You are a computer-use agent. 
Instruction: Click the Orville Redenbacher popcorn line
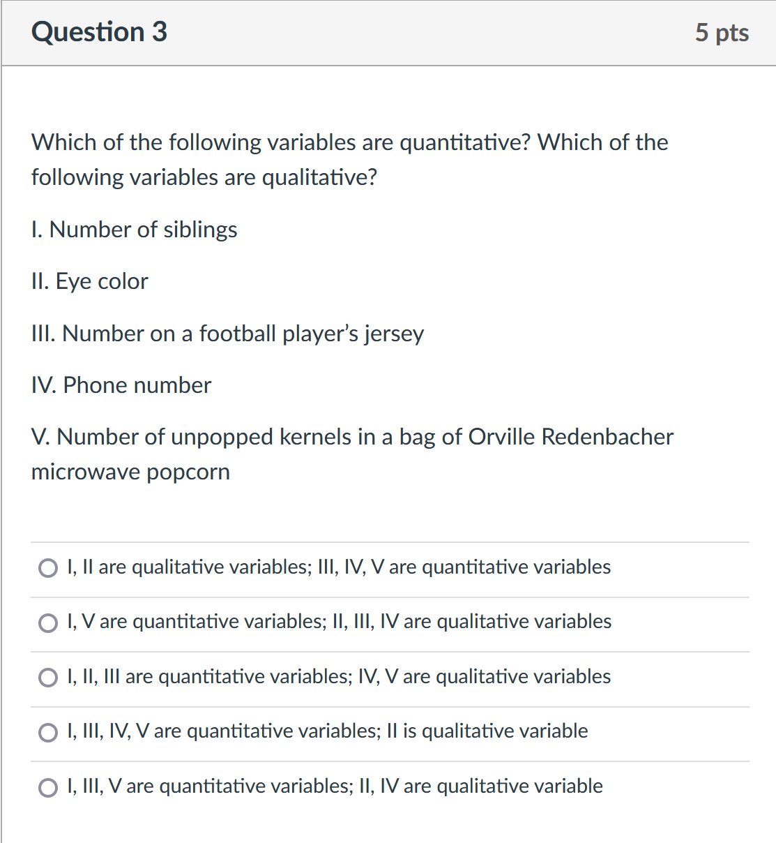click(351, 454)
